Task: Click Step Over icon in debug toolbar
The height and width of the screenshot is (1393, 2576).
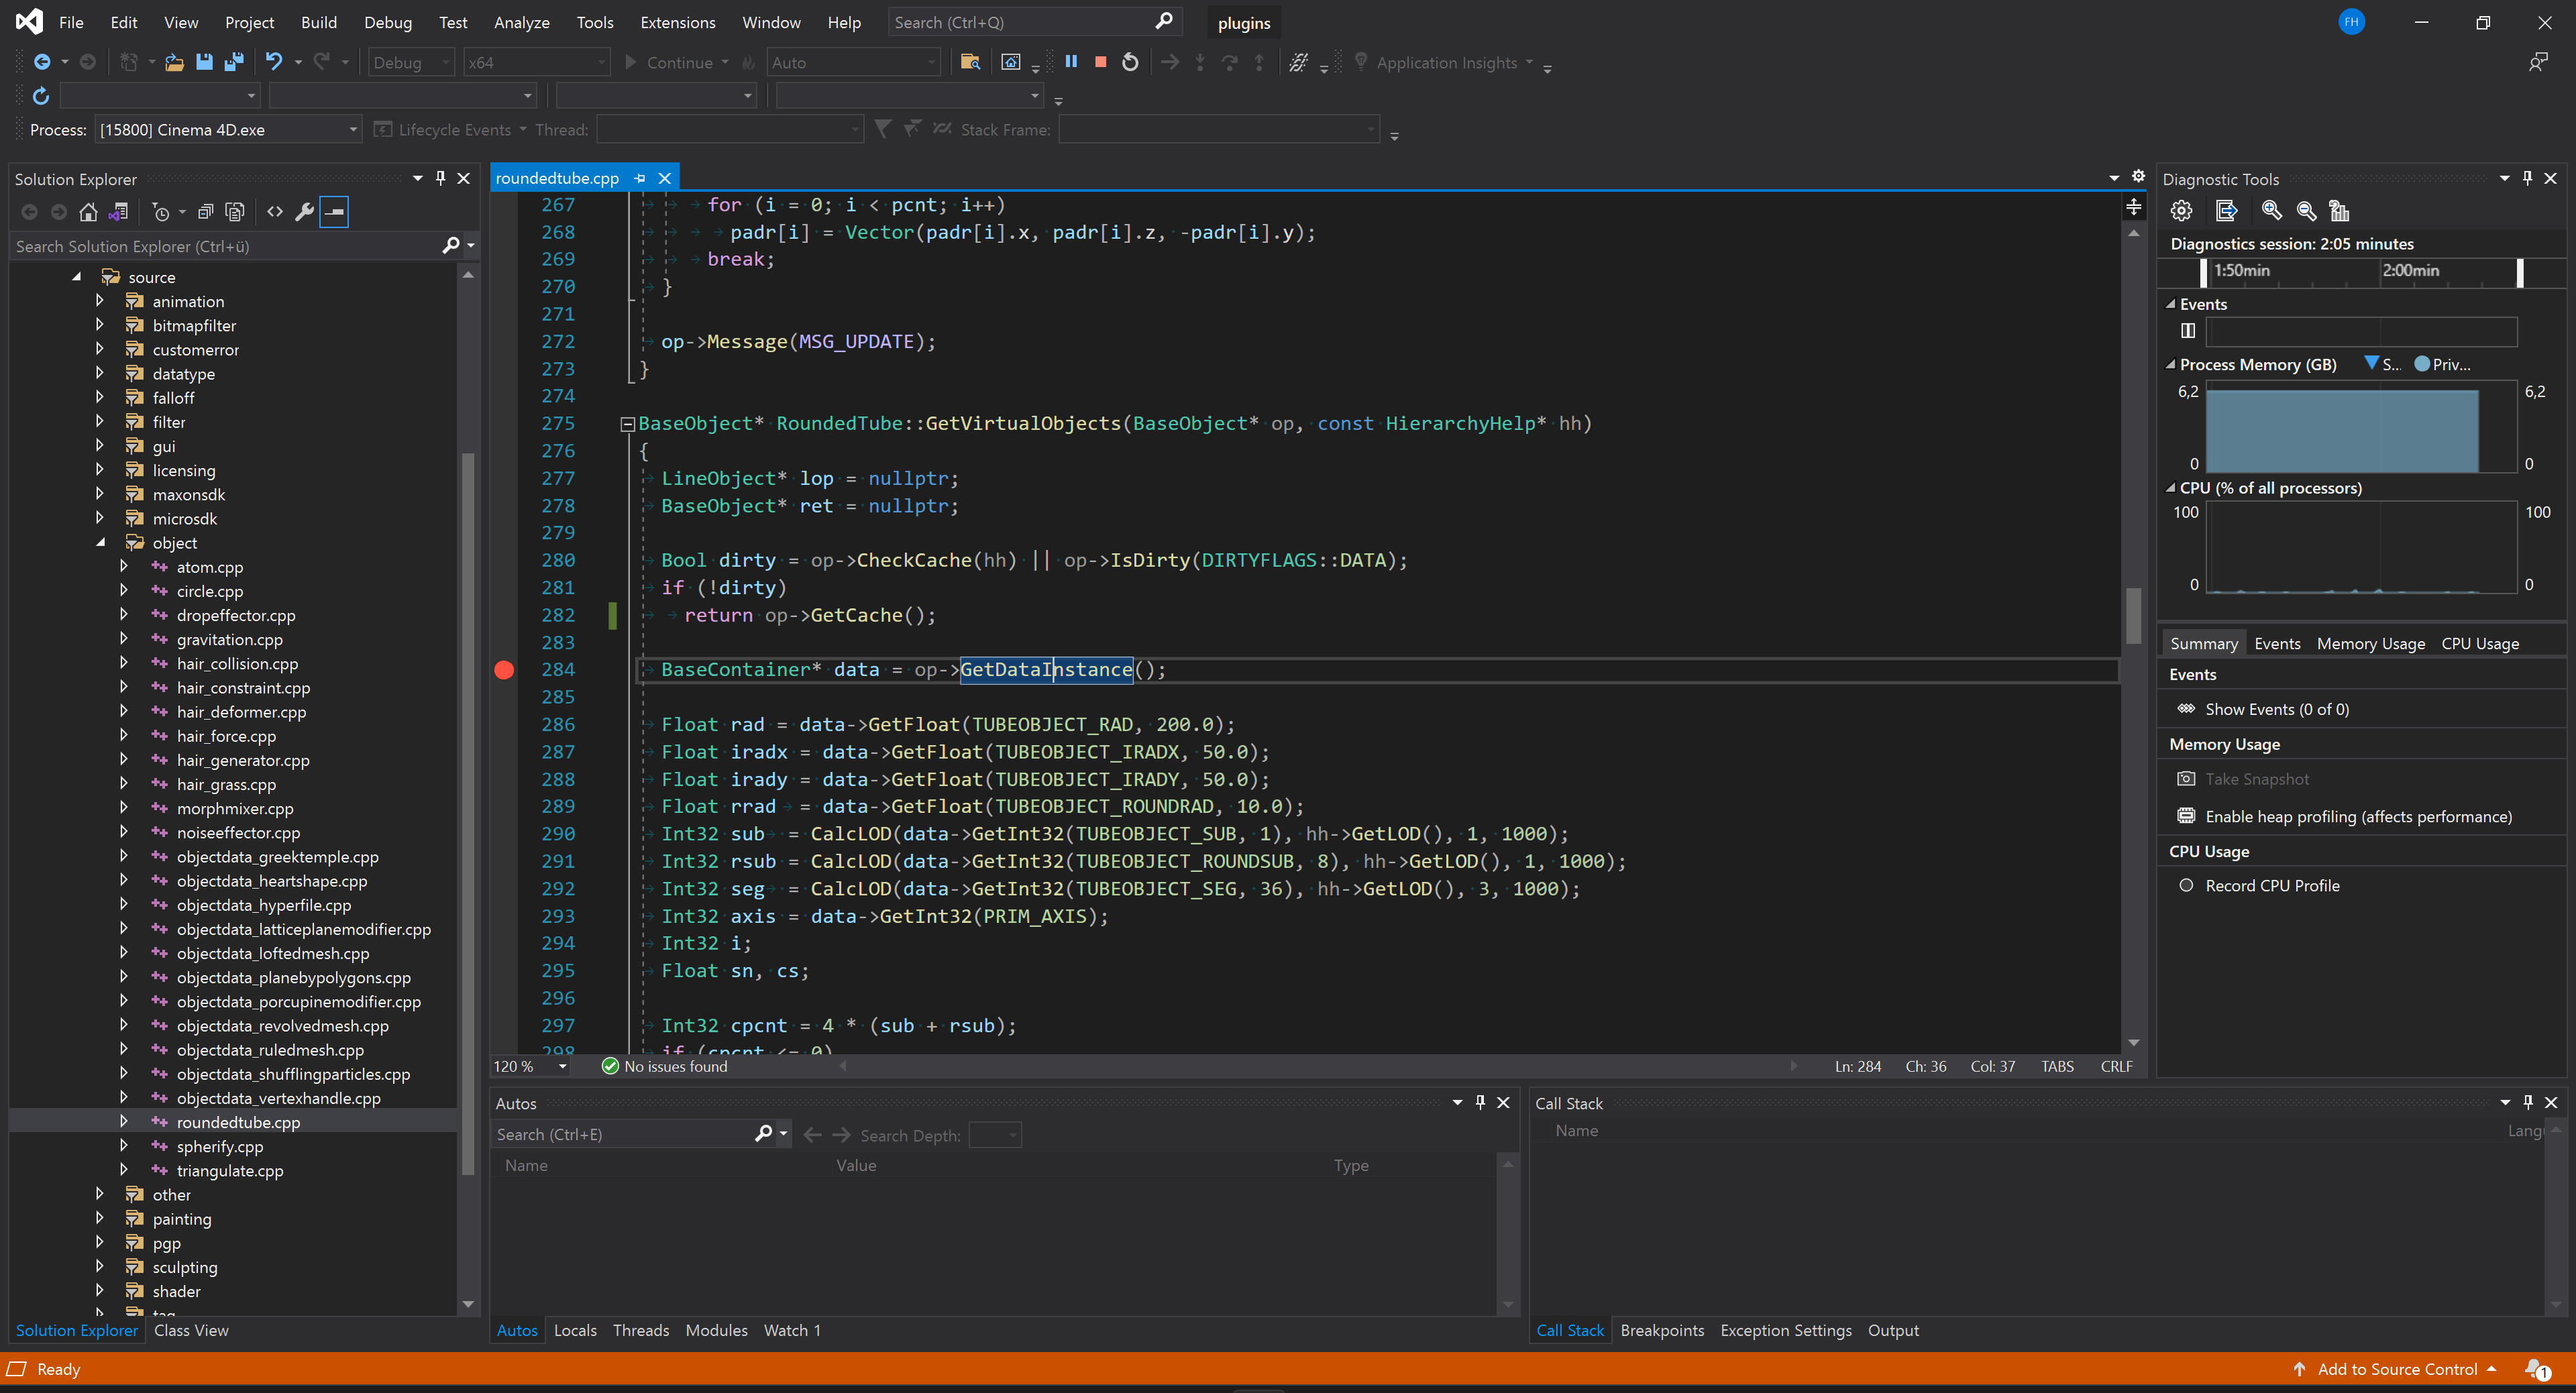Action: pos(1230,61)
